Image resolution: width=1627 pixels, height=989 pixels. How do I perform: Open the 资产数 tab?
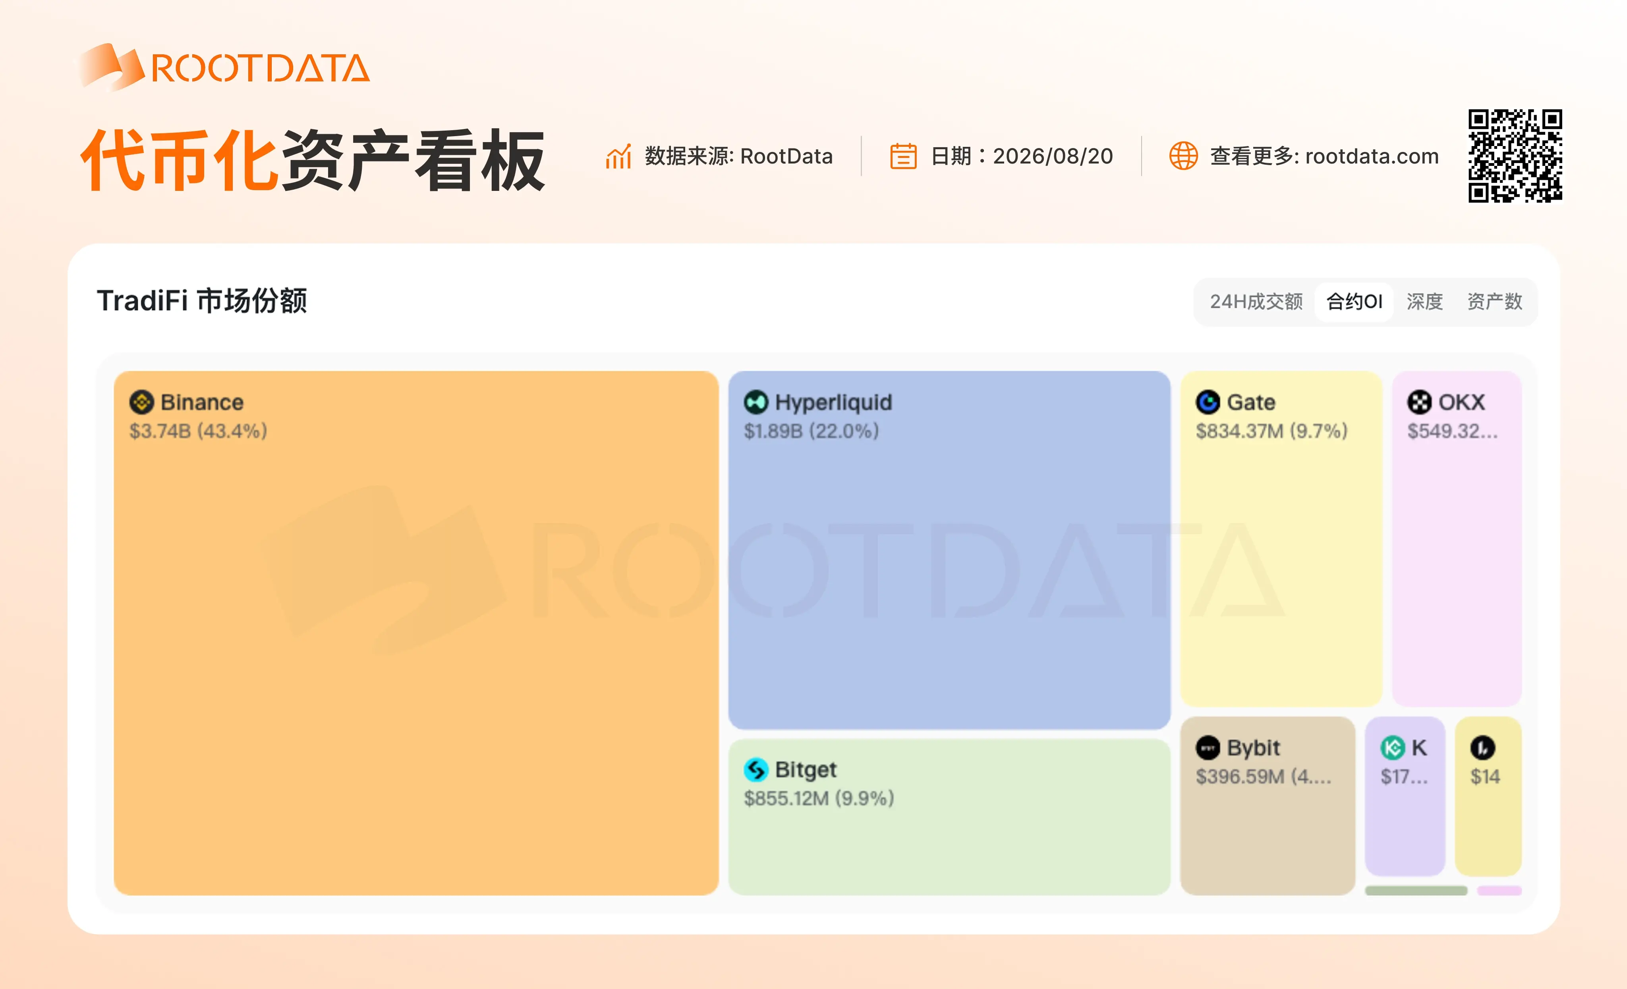click(x=1494, y=302)
